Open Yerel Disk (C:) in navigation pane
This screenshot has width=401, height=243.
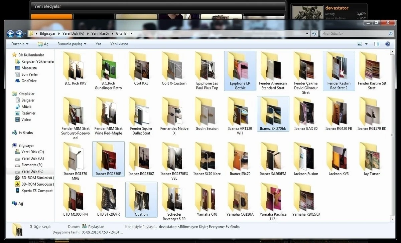tap(32, 152)
